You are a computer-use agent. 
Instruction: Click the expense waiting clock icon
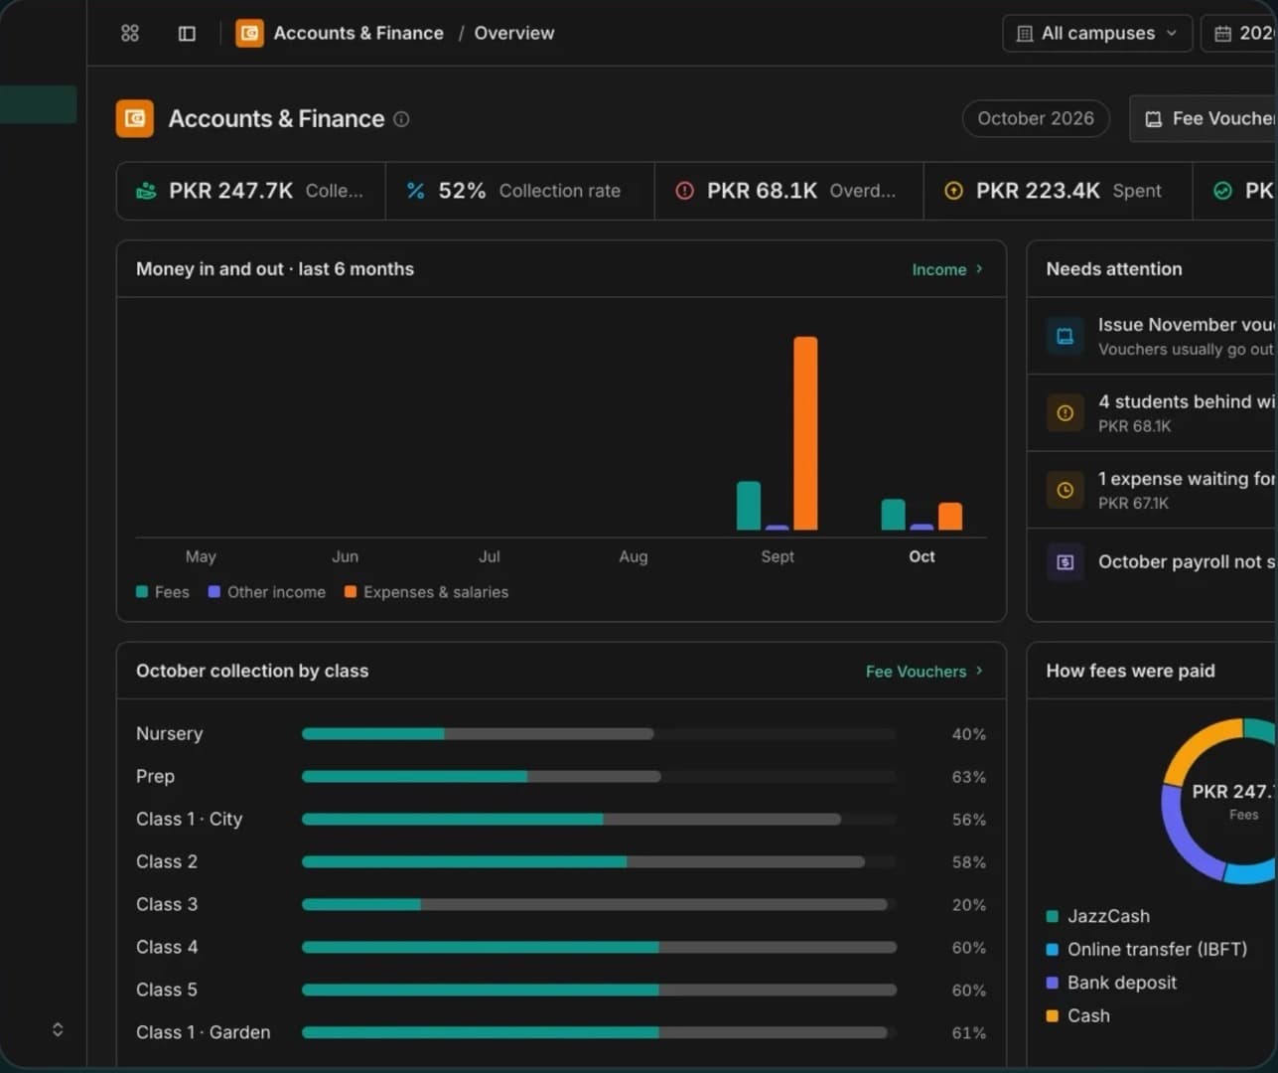(1065, 490)
